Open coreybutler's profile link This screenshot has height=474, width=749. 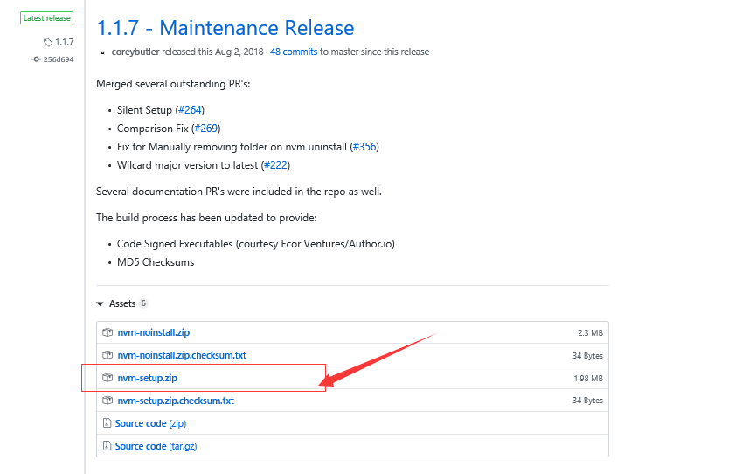tap(135, 52)
